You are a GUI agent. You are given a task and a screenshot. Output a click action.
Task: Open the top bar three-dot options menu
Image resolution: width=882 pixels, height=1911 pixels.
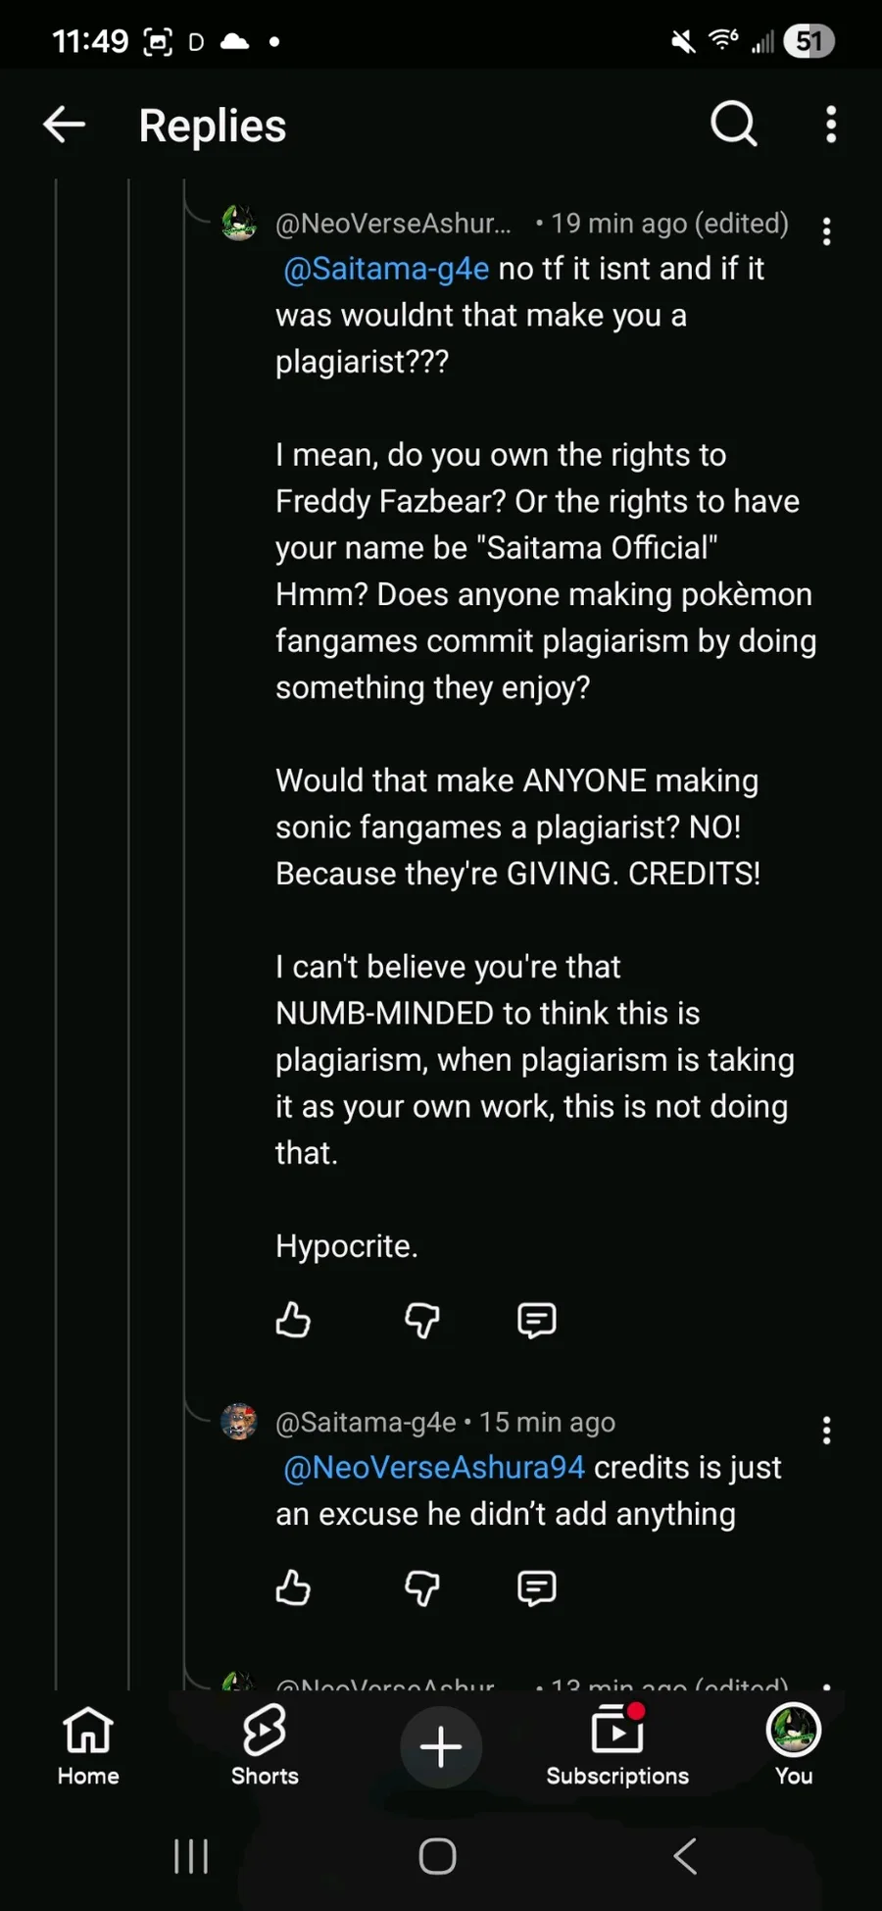[x=831, y=125]
